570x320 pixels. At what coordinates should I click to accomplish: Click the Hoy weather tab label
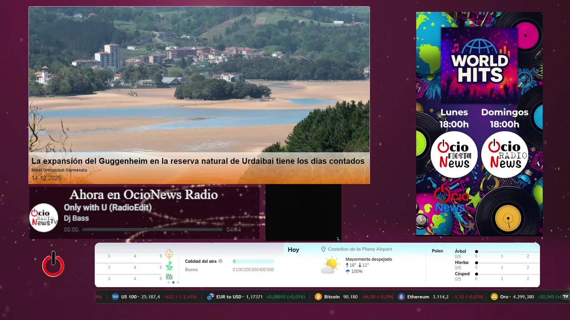293,250
